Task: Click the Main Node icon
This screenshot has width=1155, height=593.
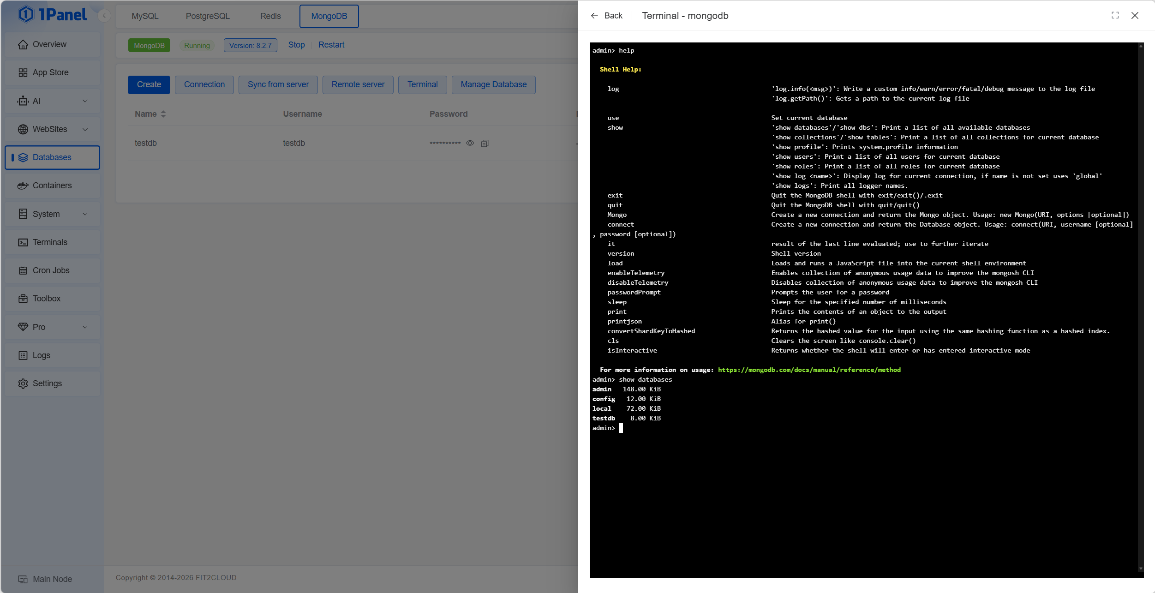Action: 23,579
